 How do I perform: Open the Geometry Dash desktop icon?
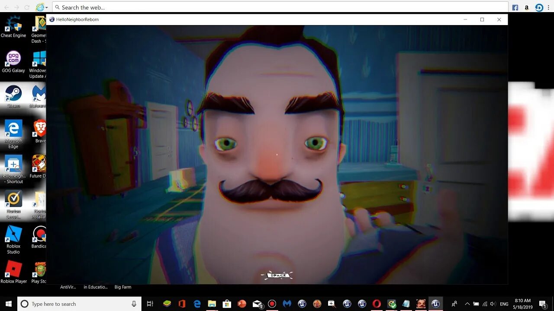39,29
